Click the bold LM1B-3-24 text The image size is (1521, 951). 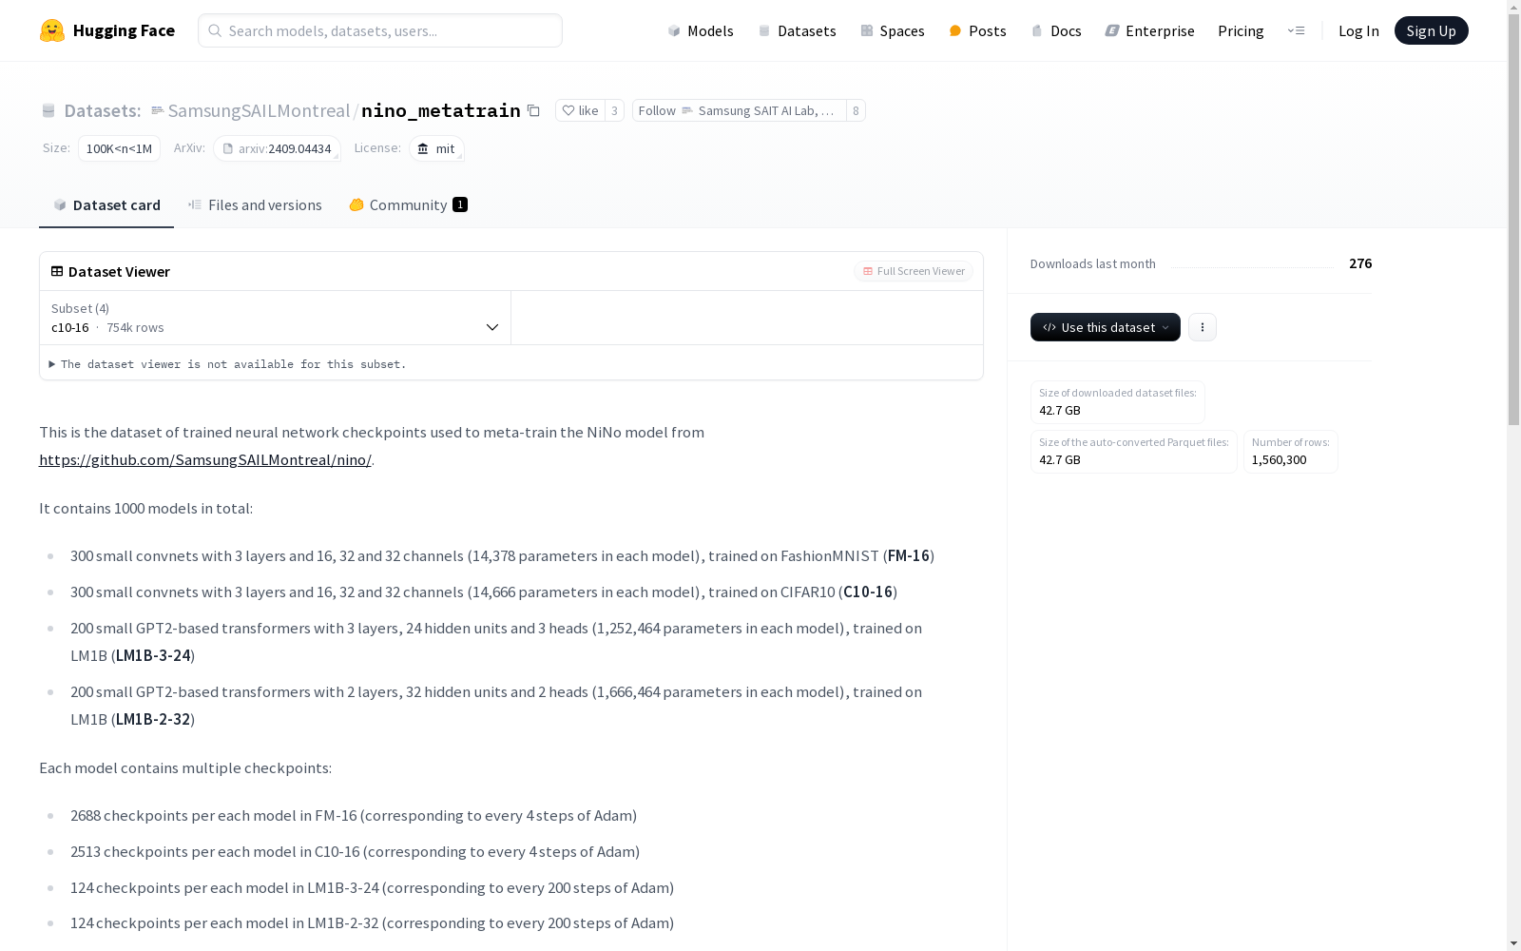[x=153, y=655]
